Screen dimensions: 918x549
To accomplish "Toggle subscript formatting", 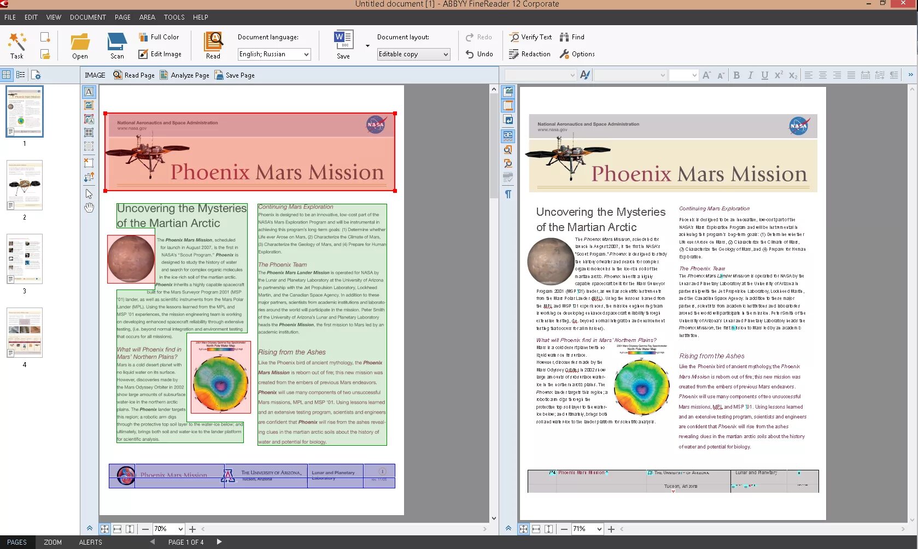I will (793, 75).
